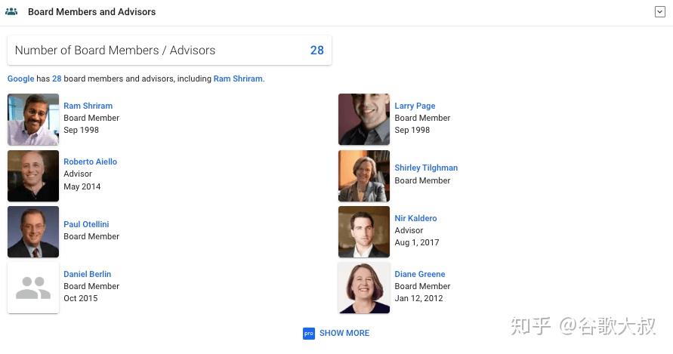Follow the Roberto Aiello name link

coord(90,162)
